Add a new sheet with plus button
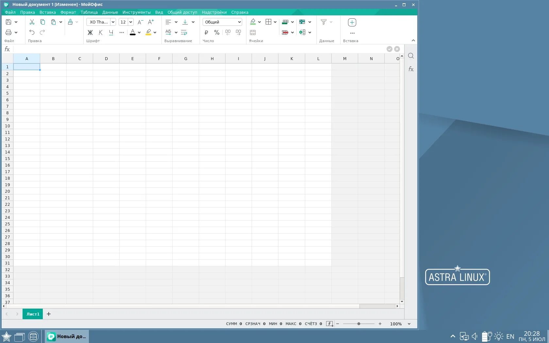Screen dimensions: 549x343 [49, 314]
